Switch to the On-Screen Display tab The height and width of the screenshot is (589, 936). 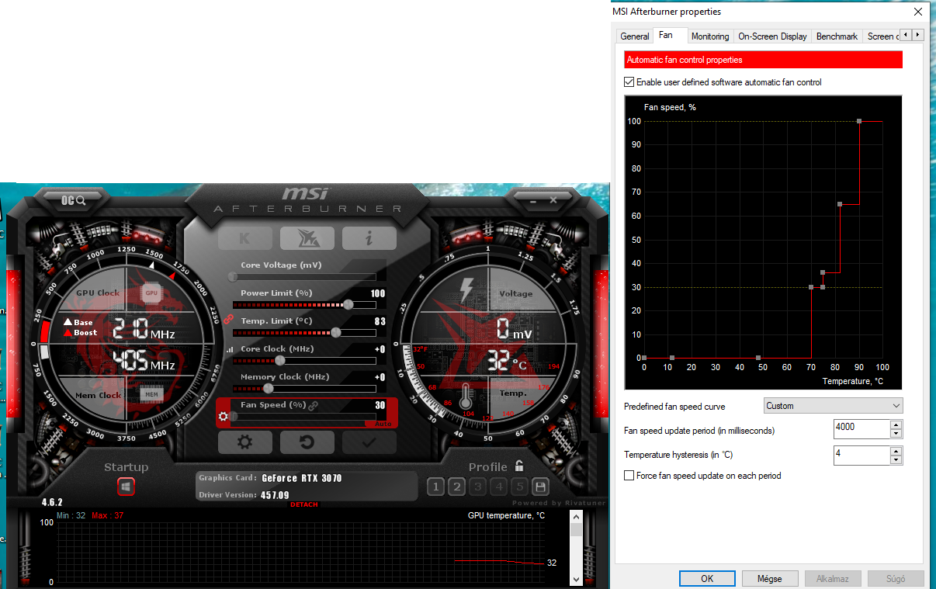[773, 36]
